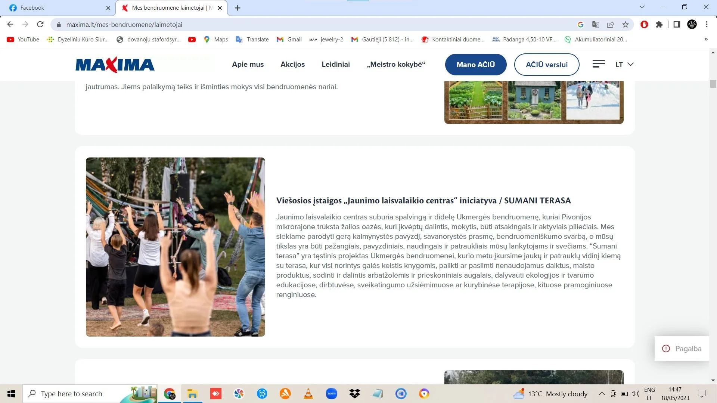Show hidden system tray icons

pyautogui.click(x=602, y=394)
